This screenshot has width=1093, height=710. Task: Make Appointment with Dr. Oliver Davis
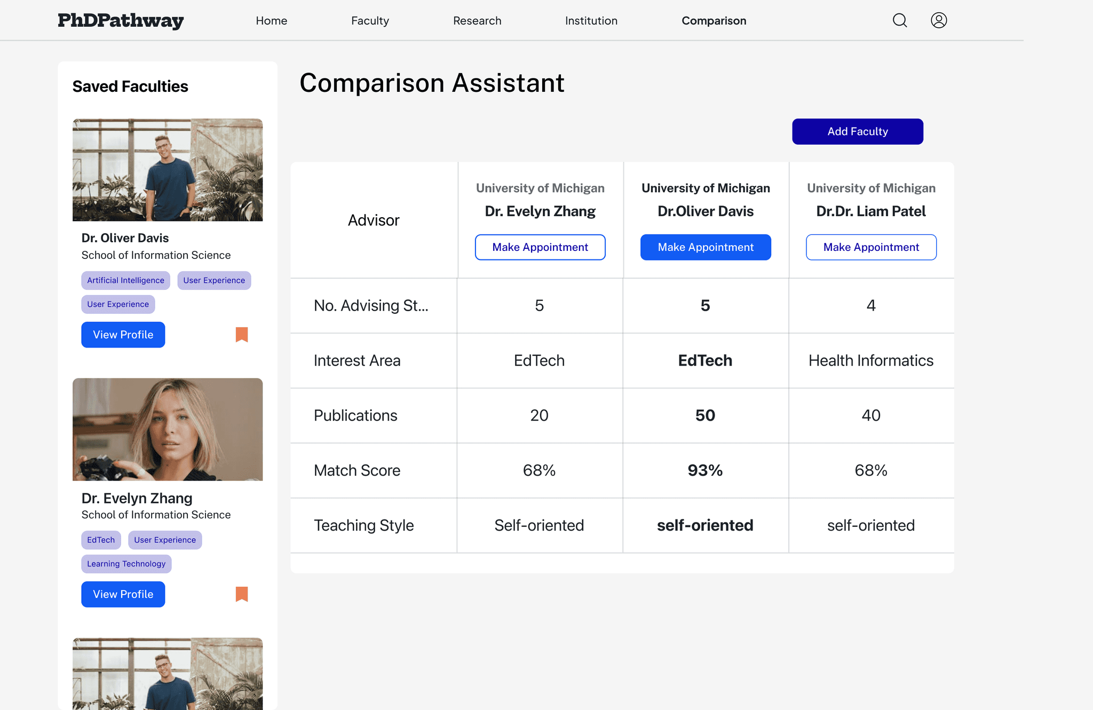point(706,247)
